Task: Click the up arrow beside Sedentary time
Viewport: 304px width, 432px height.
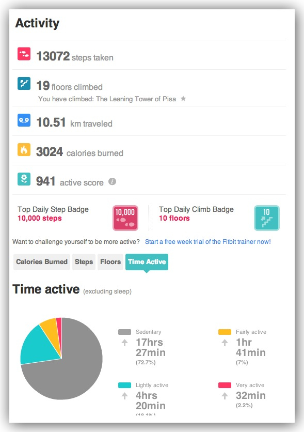Action: pos(124,343)
